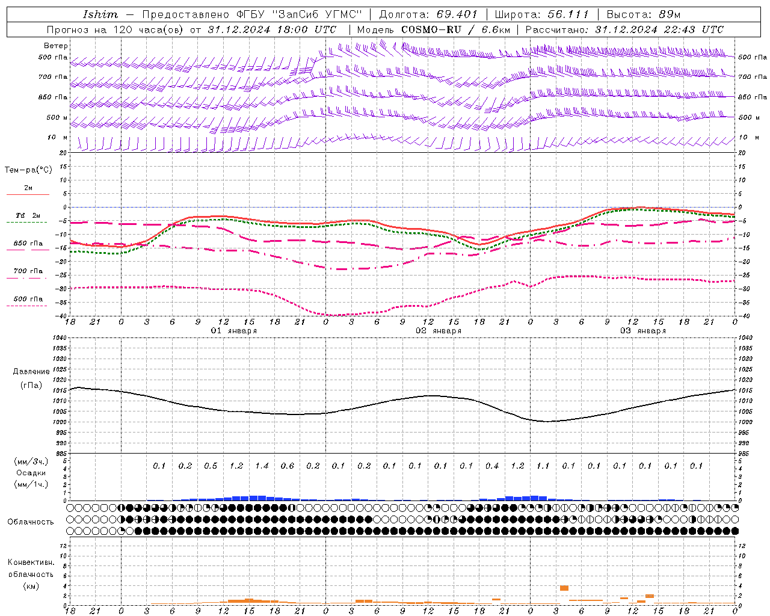Click the "Высота: 89м" elevation text

pos(644,14)
